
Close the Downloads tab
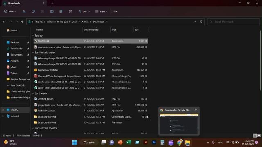(x=43, y=3)
